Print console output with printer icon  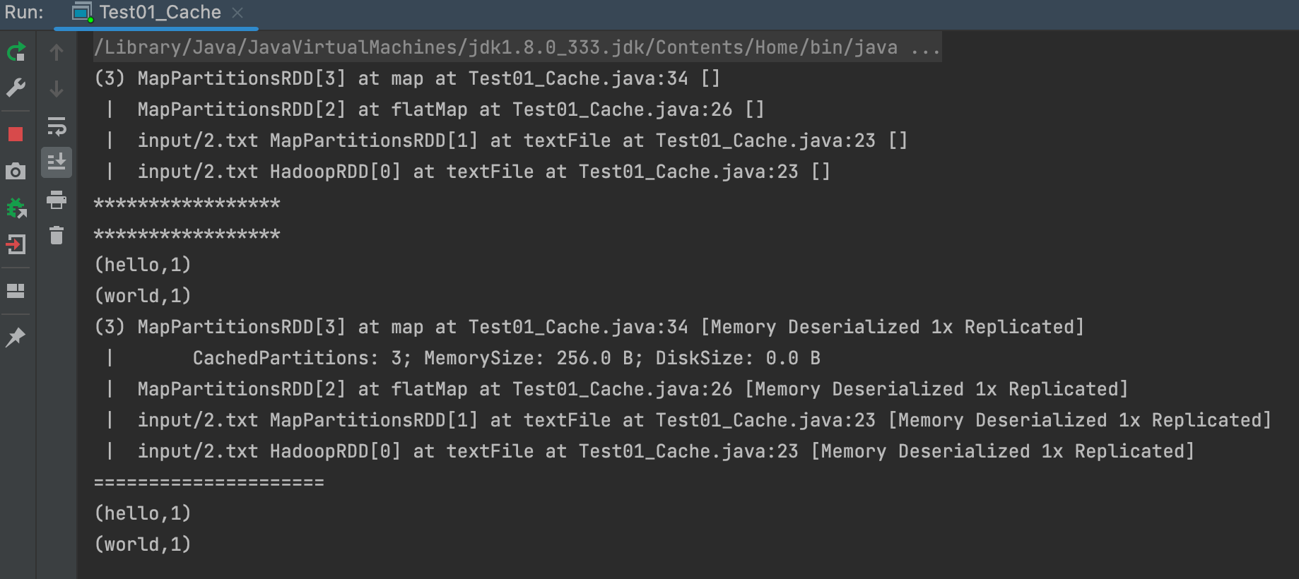coord(57,200)
